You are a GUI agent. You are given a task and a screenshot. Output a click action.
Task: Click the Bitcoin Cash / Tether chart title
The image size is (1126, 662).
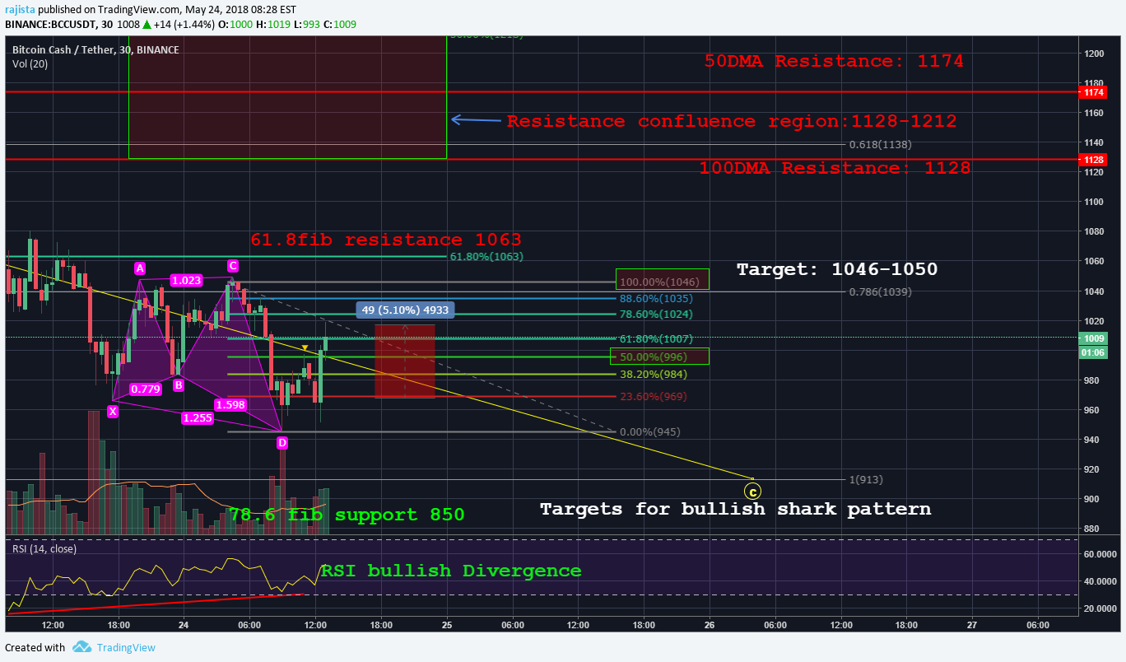(95, 49)
